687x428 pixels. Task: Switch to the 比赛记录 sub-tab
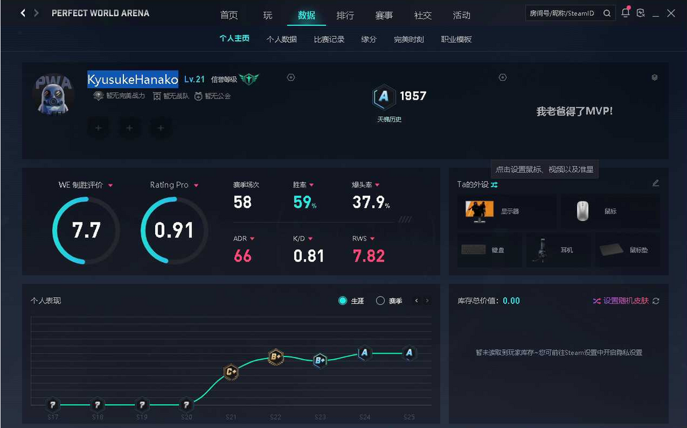(329, 39)
